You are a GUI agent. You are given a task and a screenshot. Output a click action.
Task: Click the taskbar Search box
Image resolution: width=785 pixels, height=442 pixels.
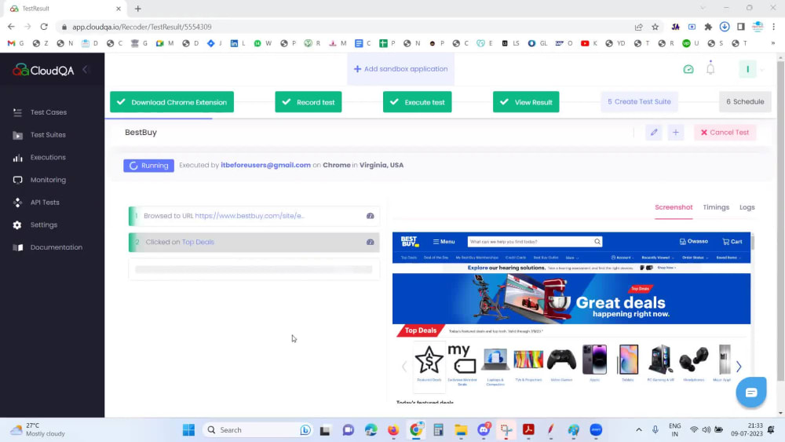(257, 430)
